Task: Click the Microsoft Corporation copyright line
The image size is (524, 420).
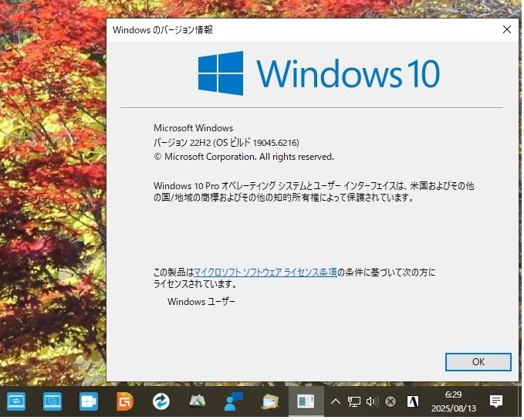Action: click(244, 157)
